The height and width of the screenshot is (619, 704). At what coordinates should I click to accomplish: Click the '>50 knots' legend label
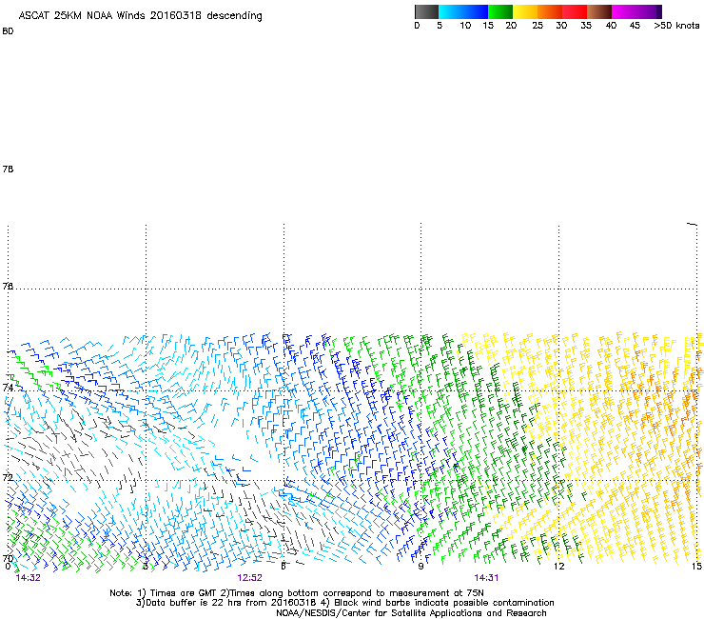pyautogui.click(x=676, y=26)
